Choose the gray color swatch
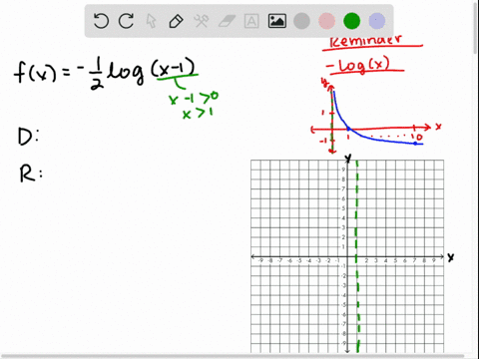Viewport: 479px width, 359px height. pyautogui.click(x=302, y=21)
